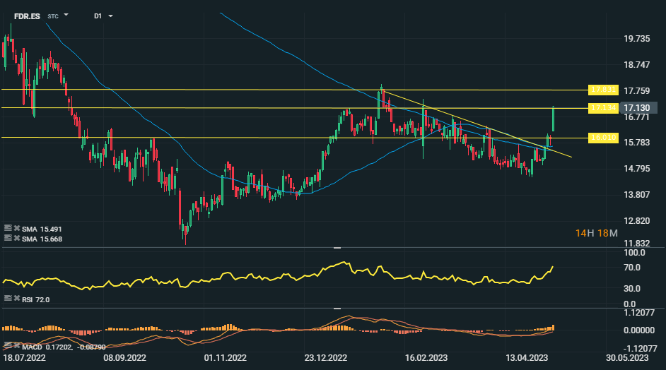Select the 17.134 horizontal line label
Viewport: 666px width, 370px height.
point(603,108)
